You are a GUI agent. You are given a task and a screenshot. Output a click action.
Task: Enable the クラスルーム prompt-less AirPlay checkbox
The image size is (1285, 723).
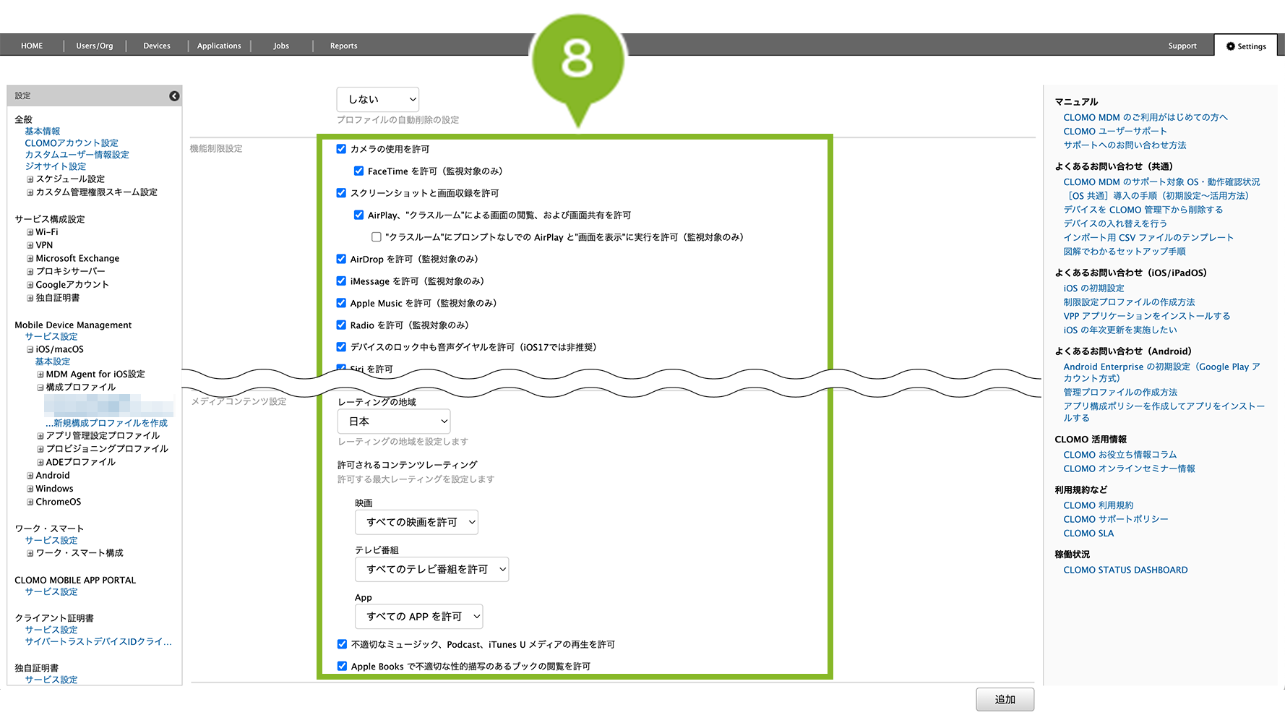pyautogui.click(x=377, y=237)
